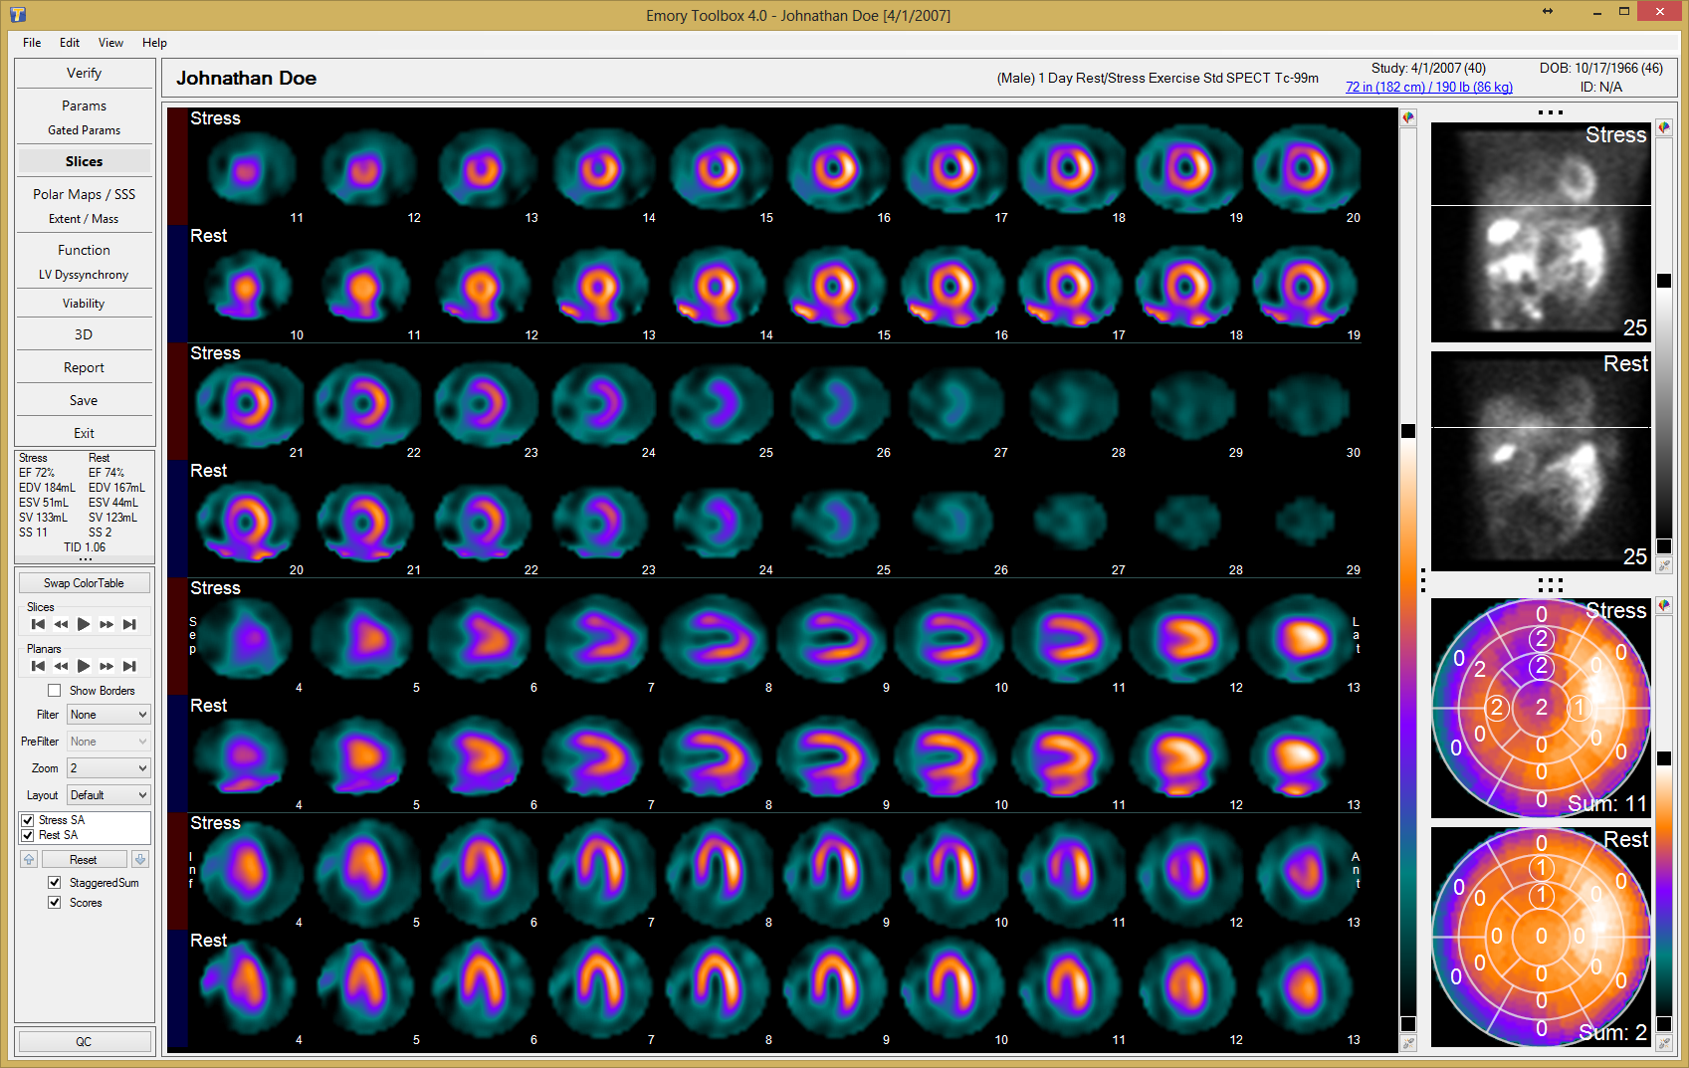Screen dimensions: 1689x1068
Task: Click link icon below polar map color bar
Action: (x=1663, y=1043)
